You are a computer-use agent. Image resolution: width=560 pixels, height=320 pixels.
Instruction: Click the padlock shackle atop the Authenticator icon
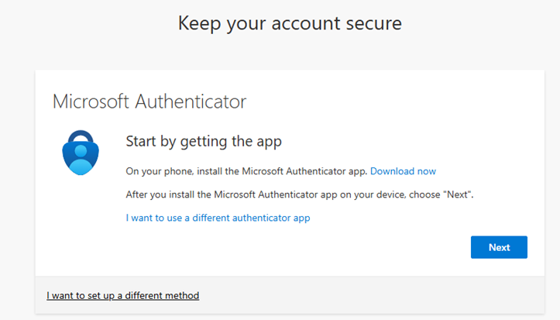[82, 132]
